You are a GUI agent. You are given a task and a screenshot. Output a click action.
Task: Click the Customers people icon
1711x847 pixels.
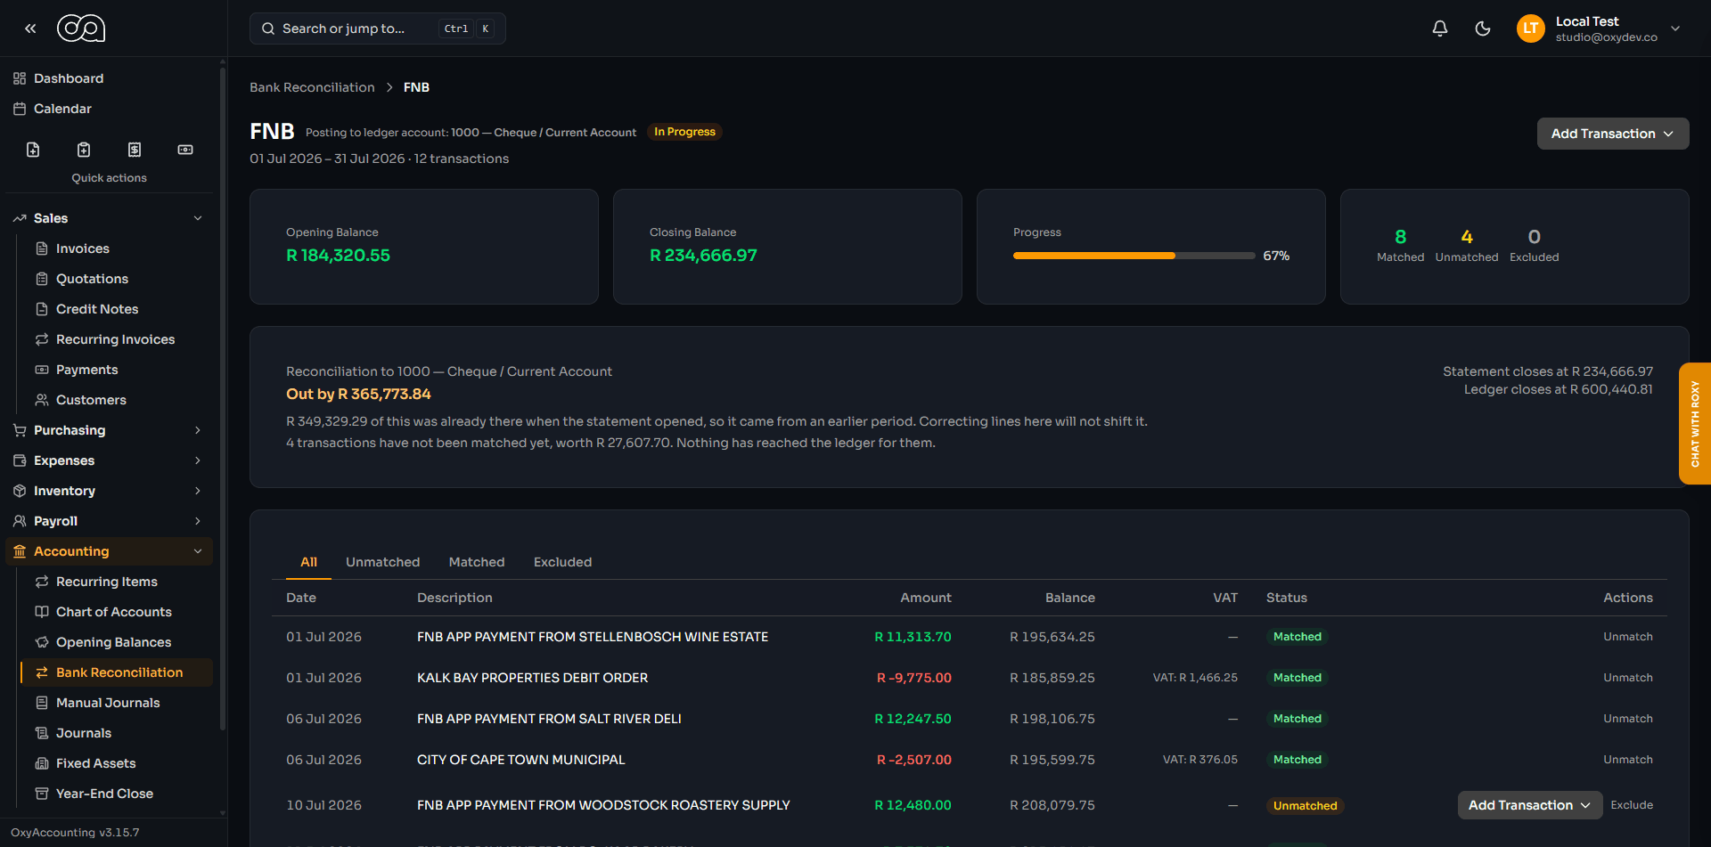click(x=42, y=400)
